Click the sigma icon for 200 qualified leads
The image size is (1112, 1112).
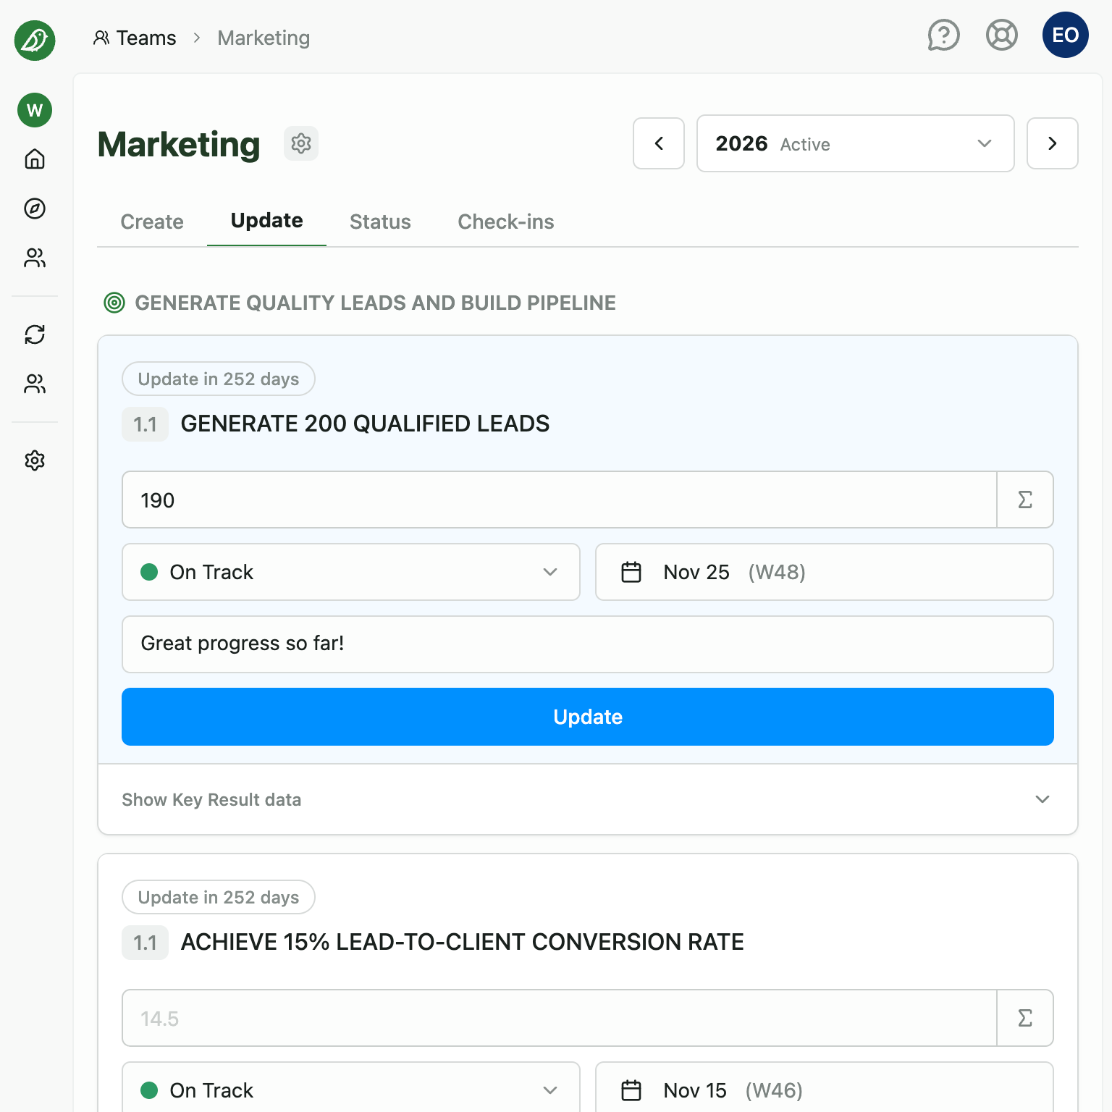click(1024, 500)
